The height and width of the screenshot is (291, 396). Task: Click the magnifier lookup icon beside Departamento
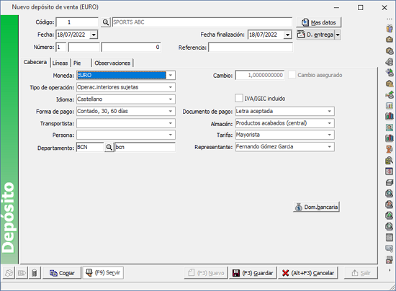(109, 147)
